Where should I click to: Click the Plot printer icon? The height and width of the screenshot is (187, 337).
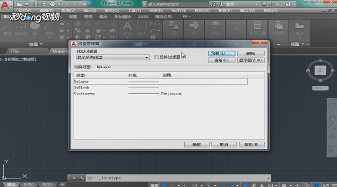[x=52, y=4]
